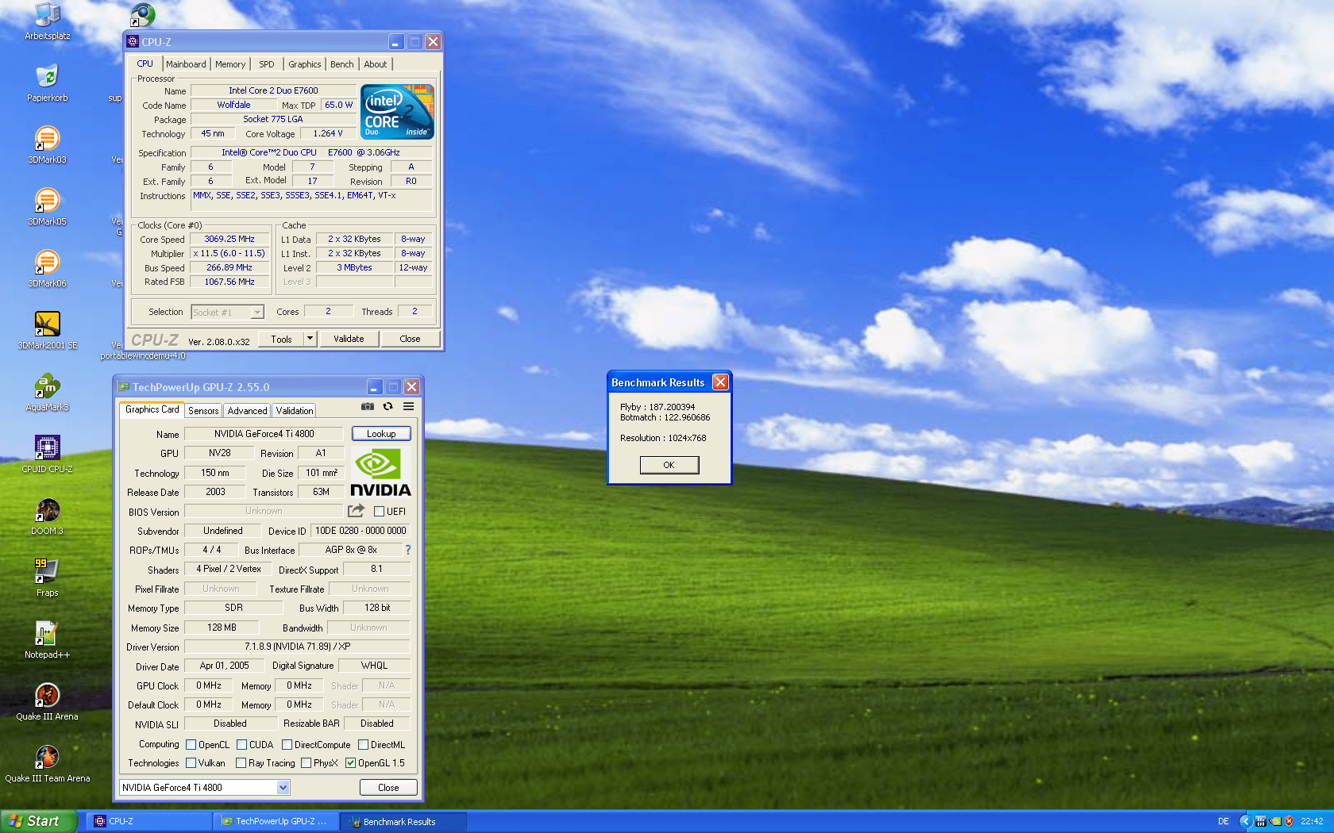The width and height of the screenshot is (1334, 833).
Task: Take a screenshot with GPU-Z camera icon
Action: 368,406
